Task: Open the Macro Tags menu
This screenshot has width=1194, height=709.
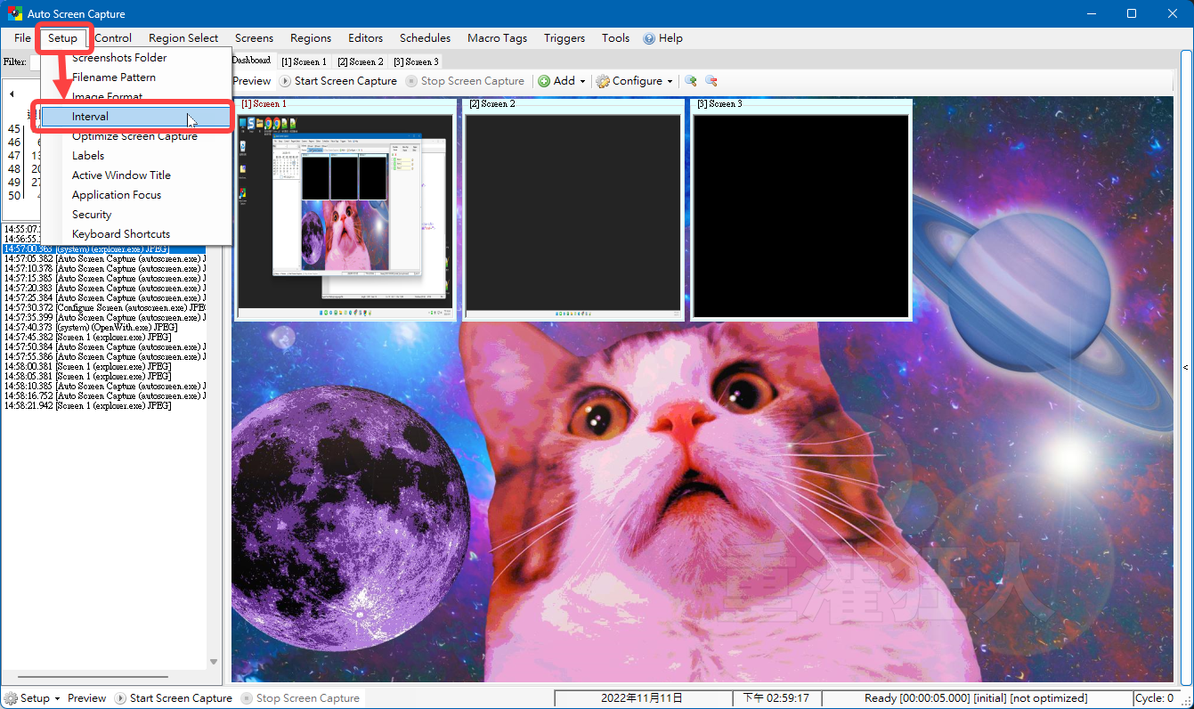Action: [x=497, y=38]
